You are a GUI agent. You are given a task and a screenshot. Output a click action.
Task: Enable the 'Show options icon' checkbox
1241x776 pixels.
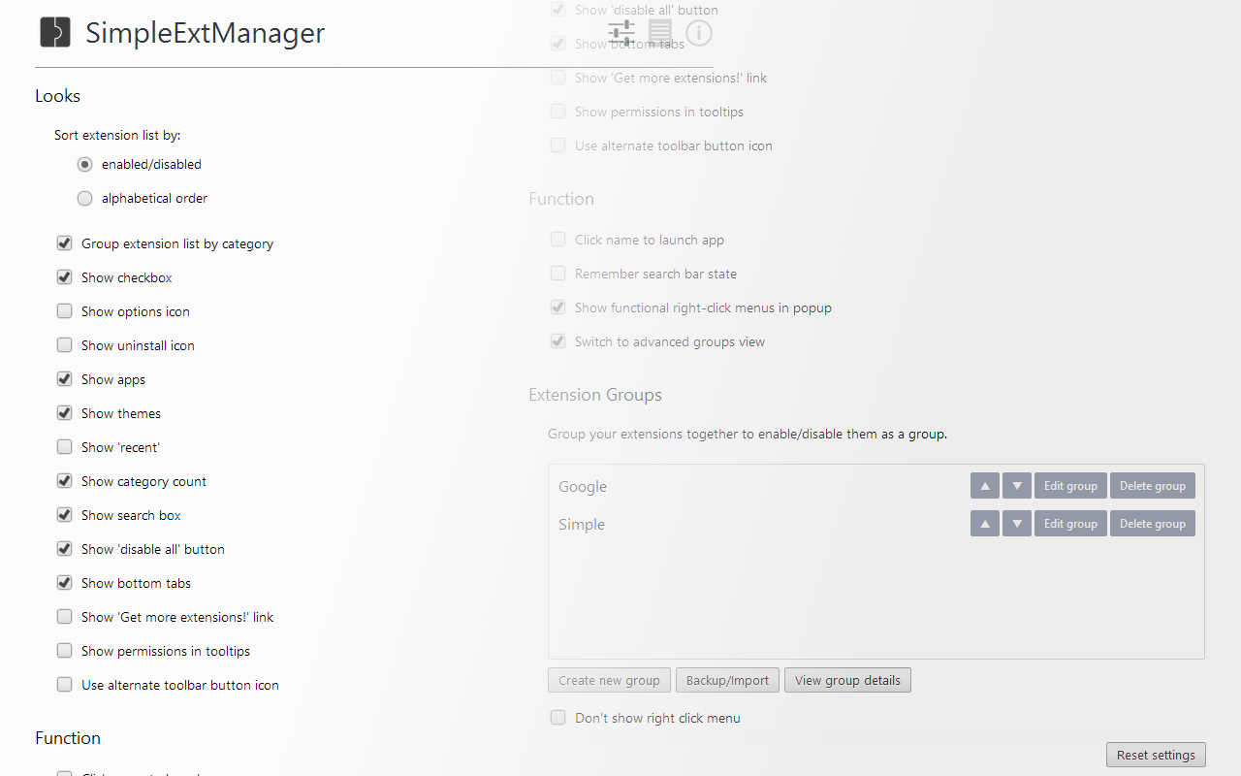tap(64, 310)
